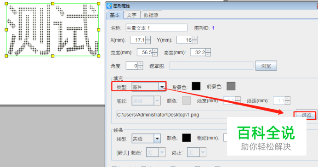Image resolution: width=318 pixels, height=167 pixels.
Task: Click the top-right yellow resize handle
Action: (98, 4)
